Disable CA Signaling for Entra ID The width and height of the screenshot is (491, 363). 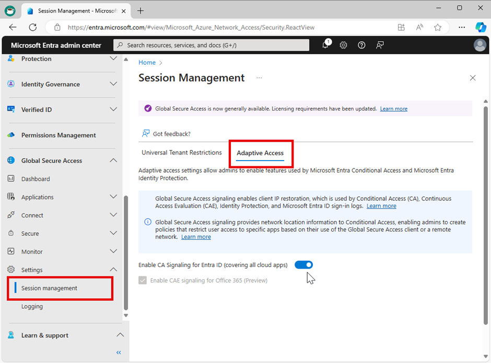(x=303, y=264)
